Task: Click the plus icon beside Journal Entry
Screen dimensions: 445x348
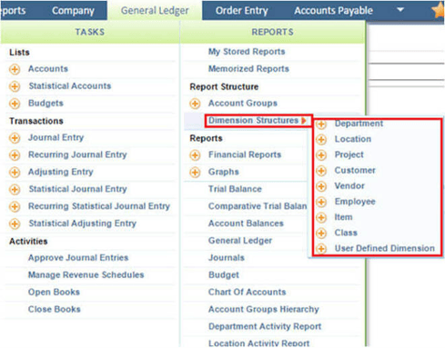Action: [x=15, y=138]
